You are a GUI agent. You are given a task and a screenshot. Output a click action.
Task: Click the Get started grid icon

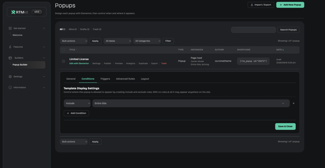tap(10, 28)
